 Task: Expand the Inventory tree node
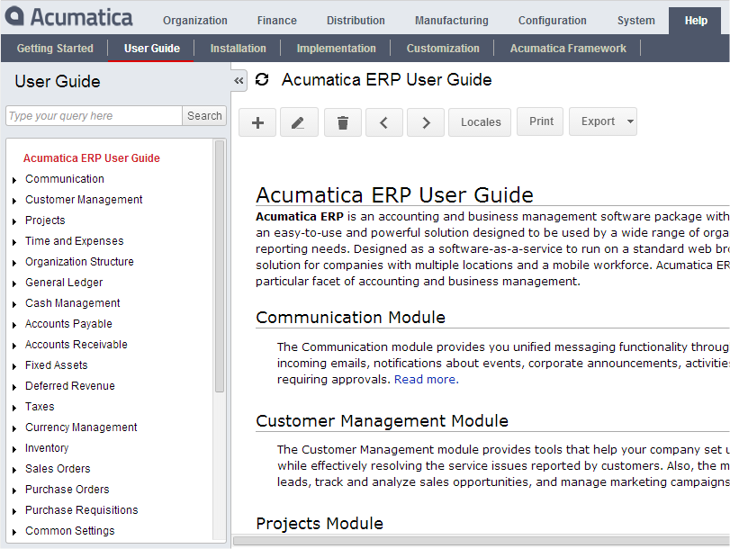click(x=14, y=449)
